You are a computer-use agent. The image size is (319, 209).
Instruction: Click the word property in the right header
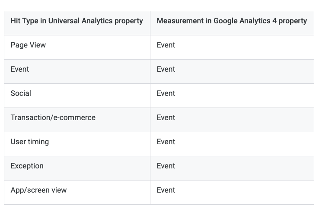coord(293,21)
